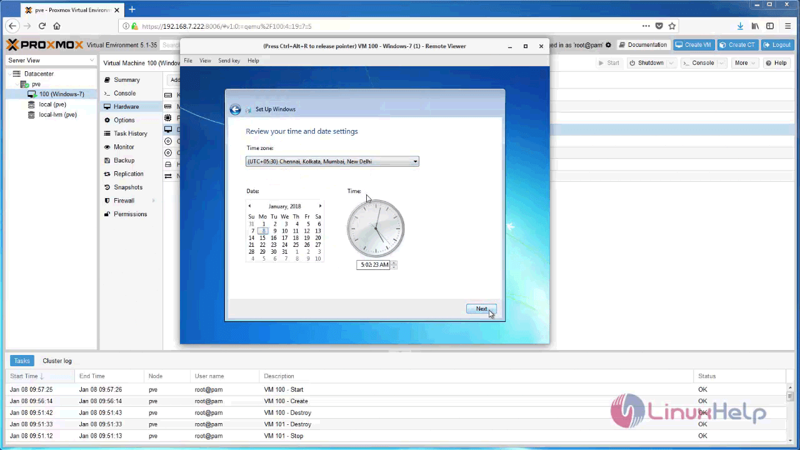Image resolution: width=800 pixels, height=450 pixels.
Task: Select the pve node in the tree
Action: pos(36,84)
